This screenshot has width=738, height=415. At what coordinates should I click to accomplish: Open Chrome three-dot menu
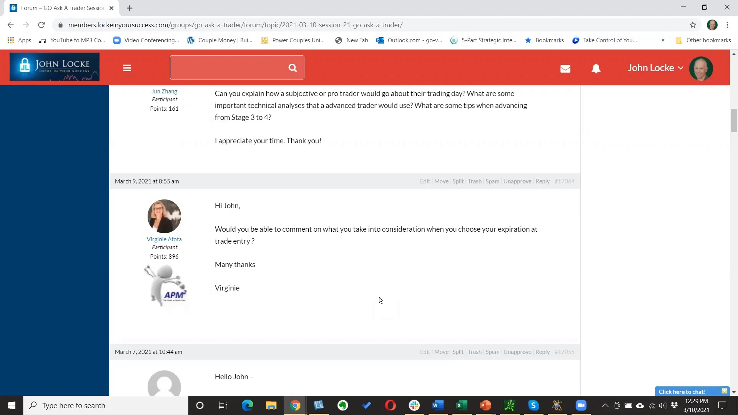[x=727, y=25]
